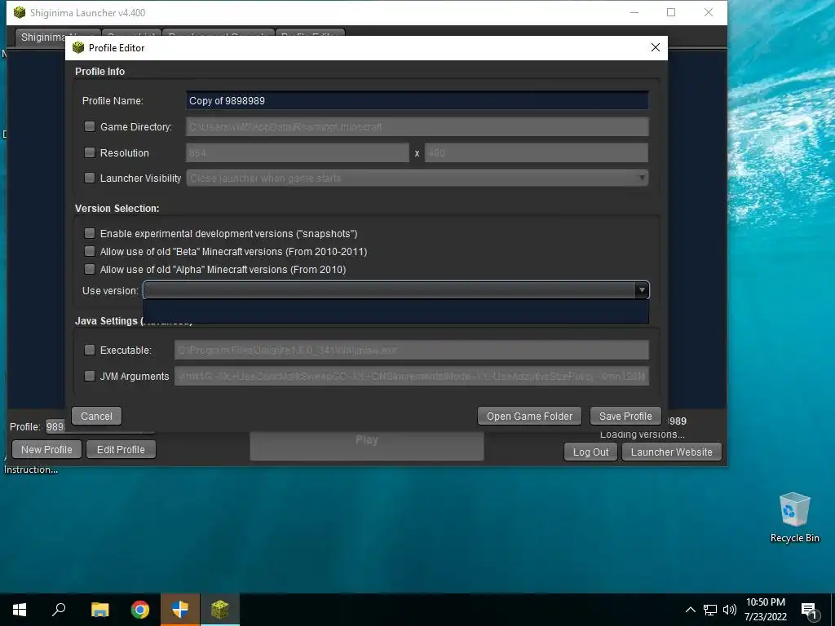Screen dimensions: 835x626
Task: Launch Google Chrome from the taskbar
Action: [140, 610]
